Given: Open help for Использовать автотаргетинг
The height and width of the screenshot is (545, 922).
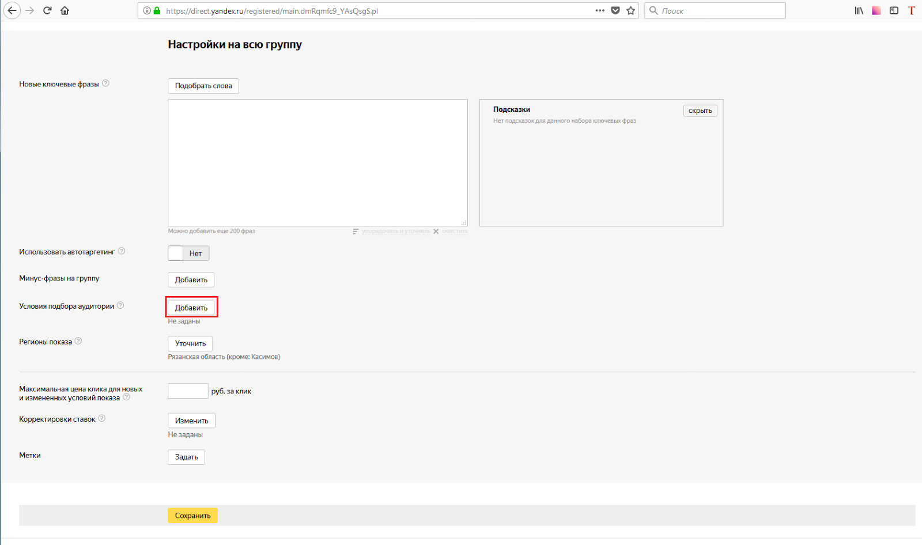Looking at the screenshot, I should pyautogui.click(x=122, y=251).
